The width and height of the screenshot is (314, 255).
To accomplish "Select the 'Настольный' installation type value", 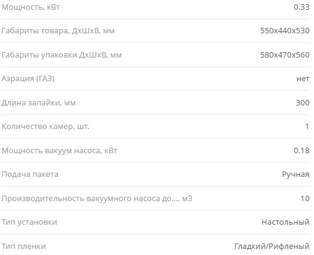I will [x=286, y=222].
